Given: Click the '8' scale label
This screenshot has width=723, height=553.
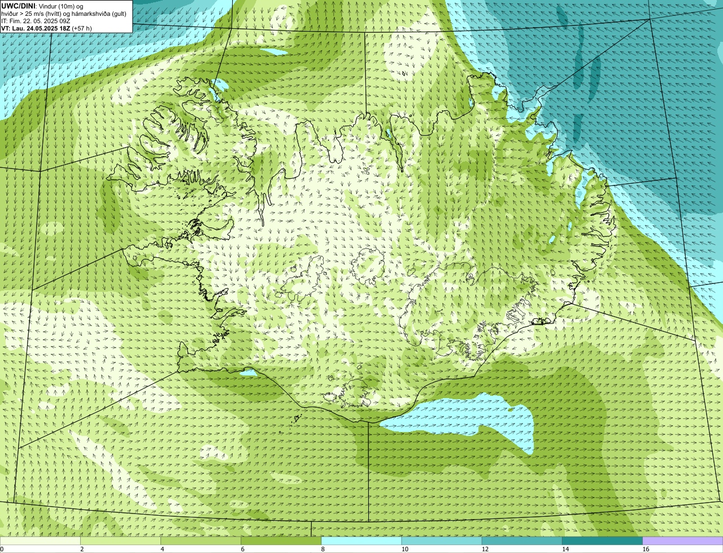Looking at the screenshot, I should (x=323, y=549).
